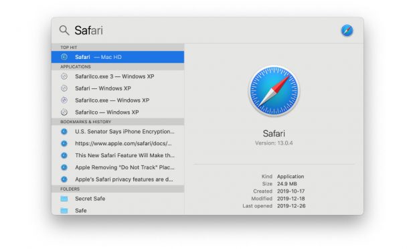Screen dimensions: 415x249
Task: Click the large Safari compass preview icon
Action: [274, 91]
